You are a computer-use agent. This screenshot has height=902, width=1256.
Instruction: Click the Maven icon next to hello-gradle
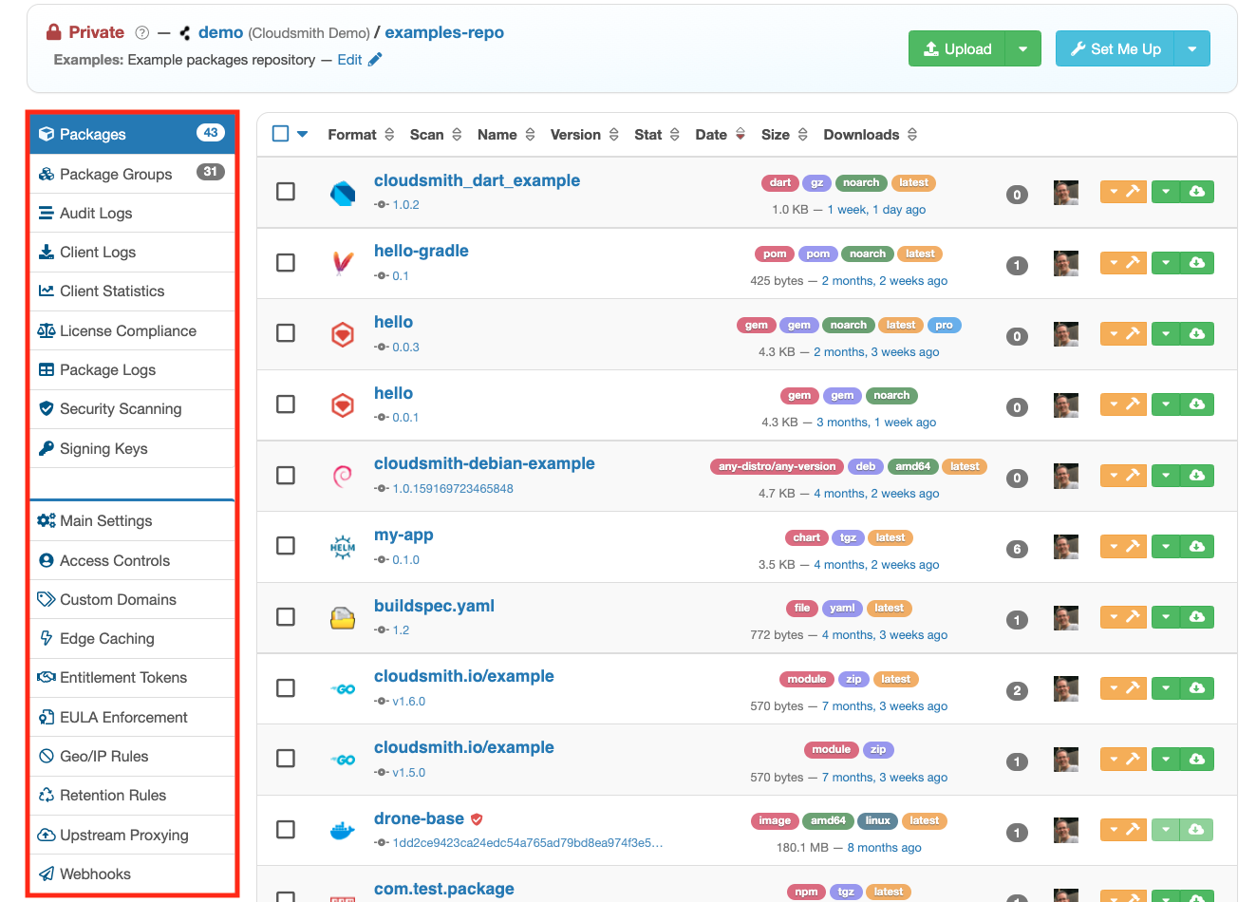tap(343, 263)
